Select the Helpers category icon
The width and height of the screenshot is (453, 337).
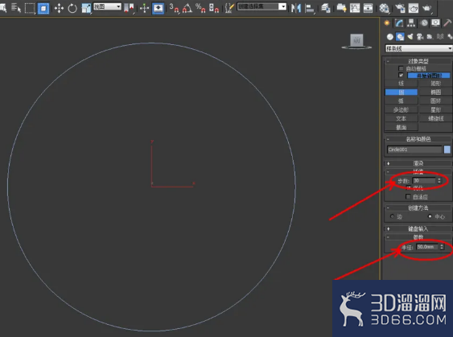430,37
